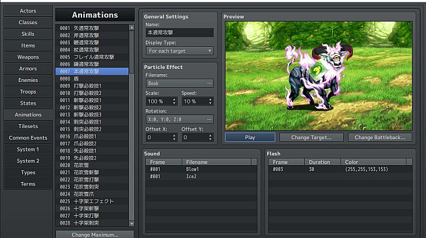The width and height of the screenshot is (426, 238).
Task: Switch to the Armors tab
Action: [28, 68]
